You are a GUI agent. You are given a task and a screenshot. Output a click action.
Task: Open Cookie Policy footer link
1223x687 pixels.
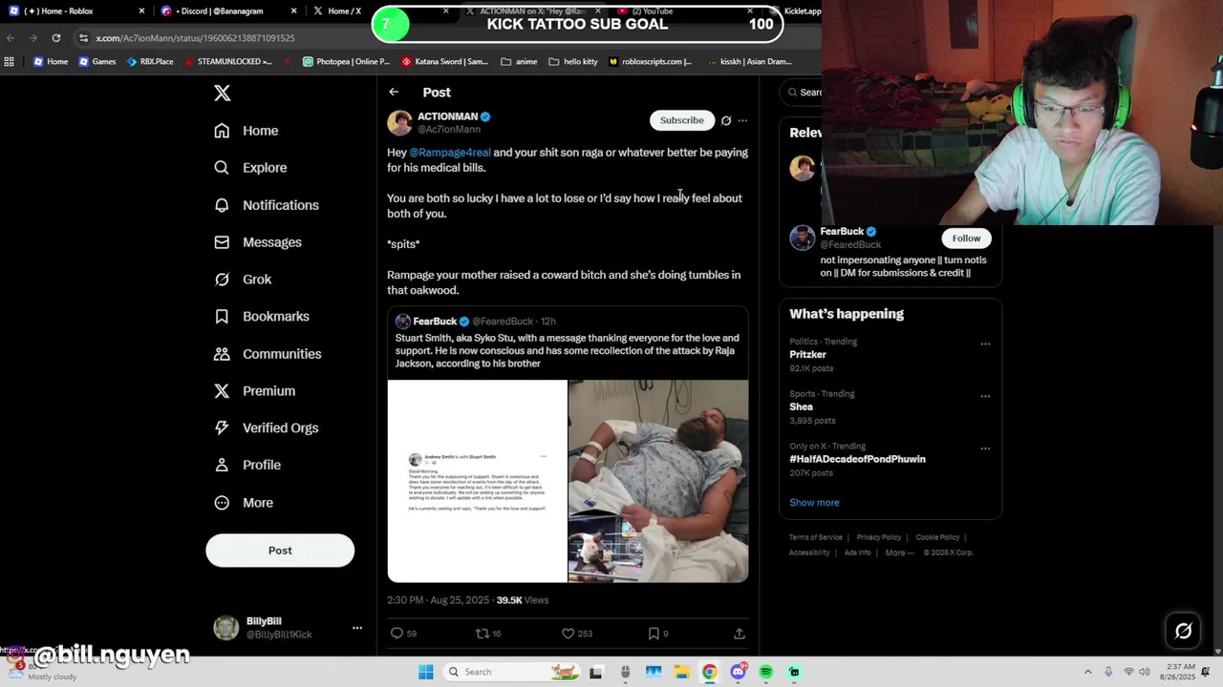937,537
